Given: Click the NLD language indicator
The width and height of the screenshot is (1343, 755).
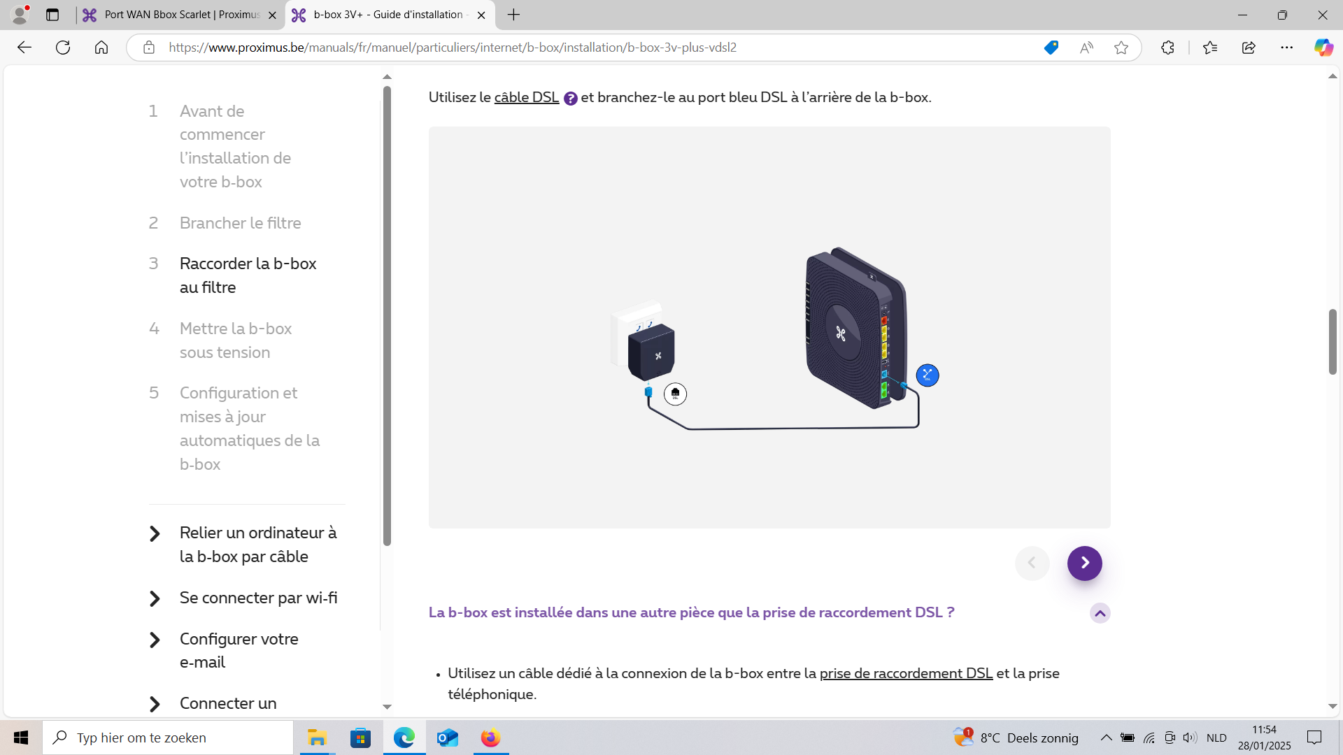Looking at the screenshot, I should (1216, 738).
